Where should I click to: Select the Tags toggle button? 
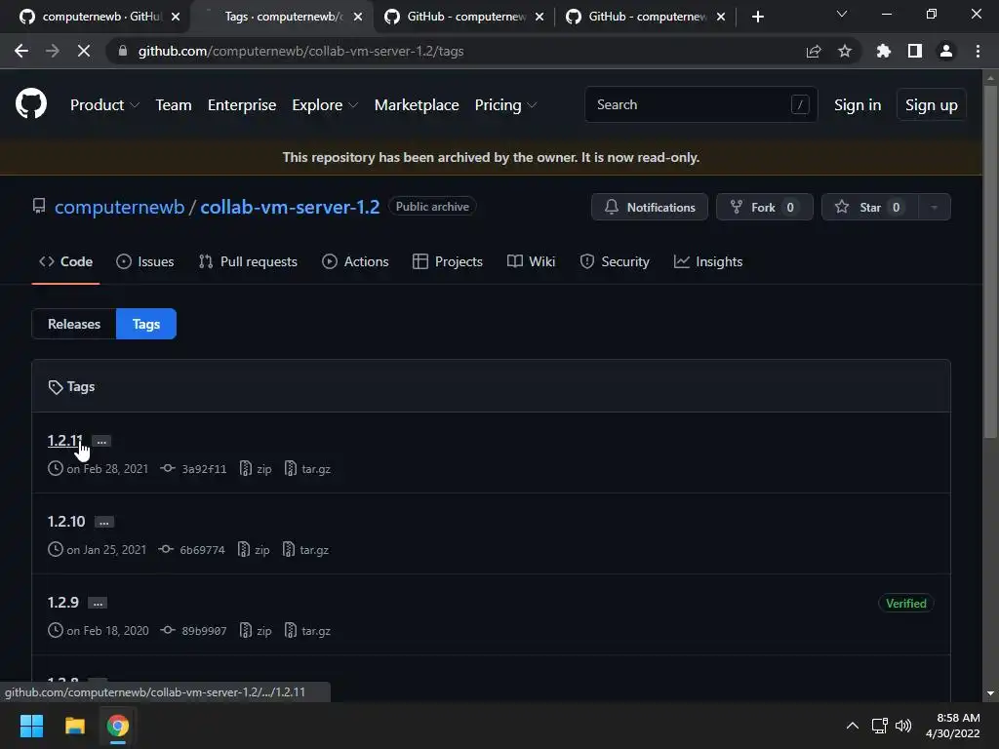coord(146,324)
